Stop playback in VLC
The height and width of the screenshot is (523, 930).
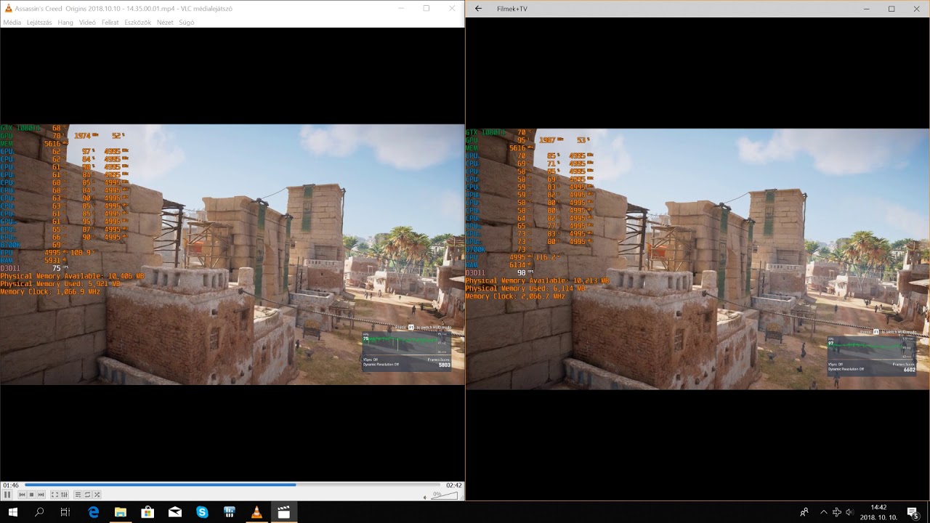coord(31,495)
